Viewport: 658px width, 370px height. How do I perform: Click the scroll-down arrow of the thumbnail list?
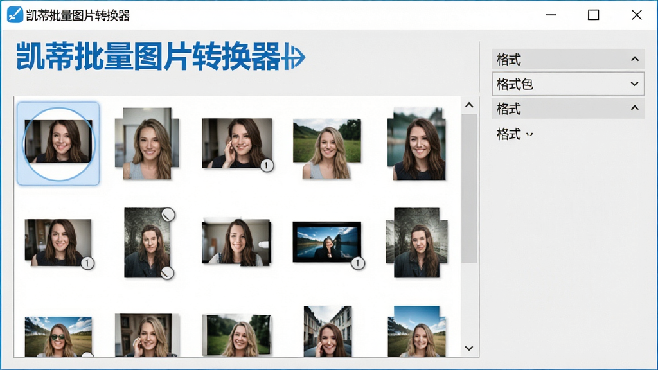coord(469,348)
